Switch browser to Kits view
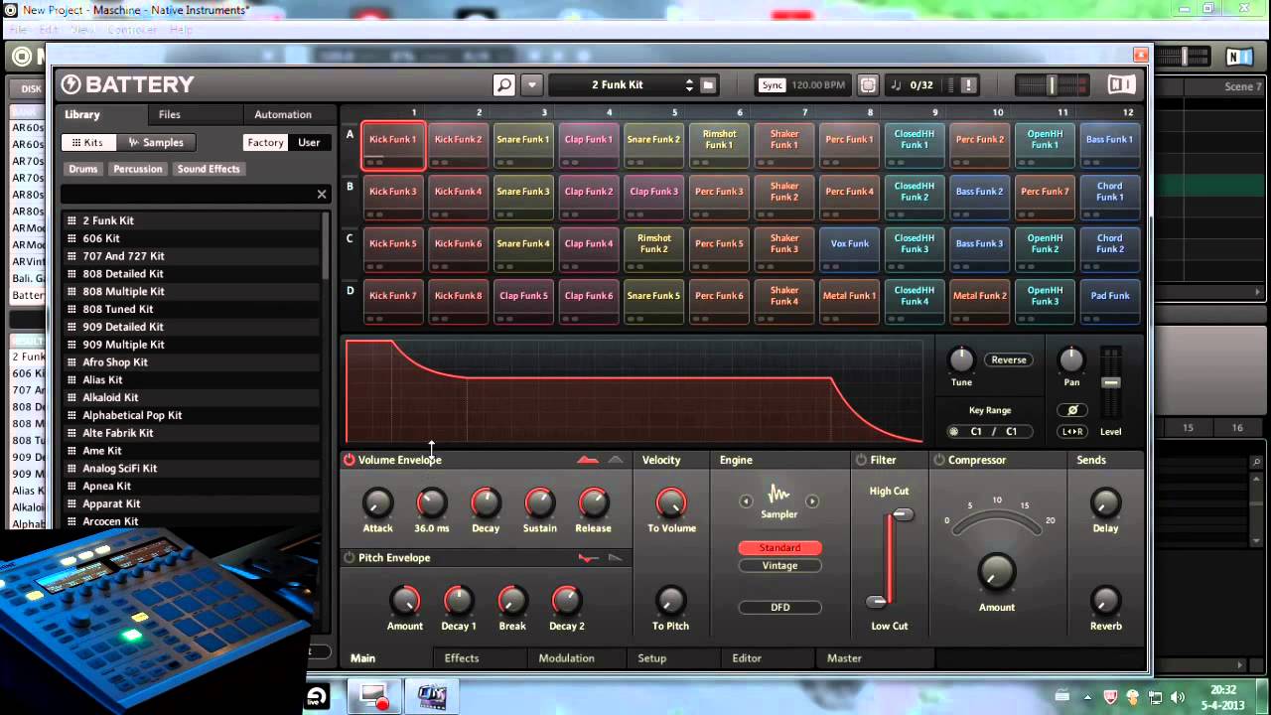 coord(87,142)
